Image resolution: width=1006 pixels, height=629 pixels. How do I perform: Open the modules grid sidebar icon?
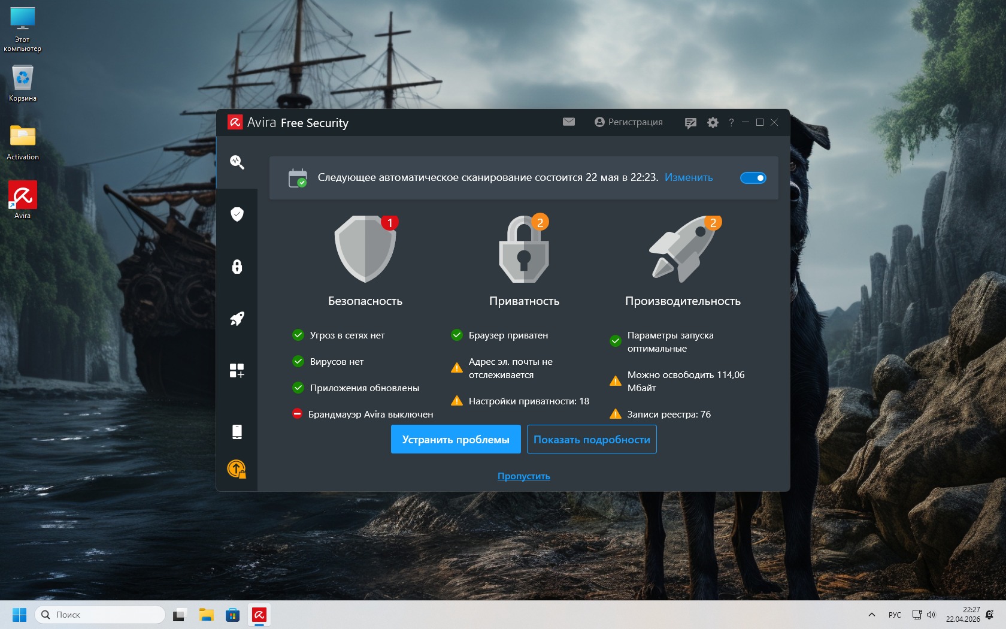point(237,371)
